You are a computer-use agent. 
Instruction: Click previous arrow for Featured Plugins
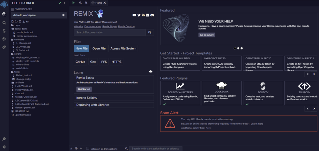click(308, 109)
